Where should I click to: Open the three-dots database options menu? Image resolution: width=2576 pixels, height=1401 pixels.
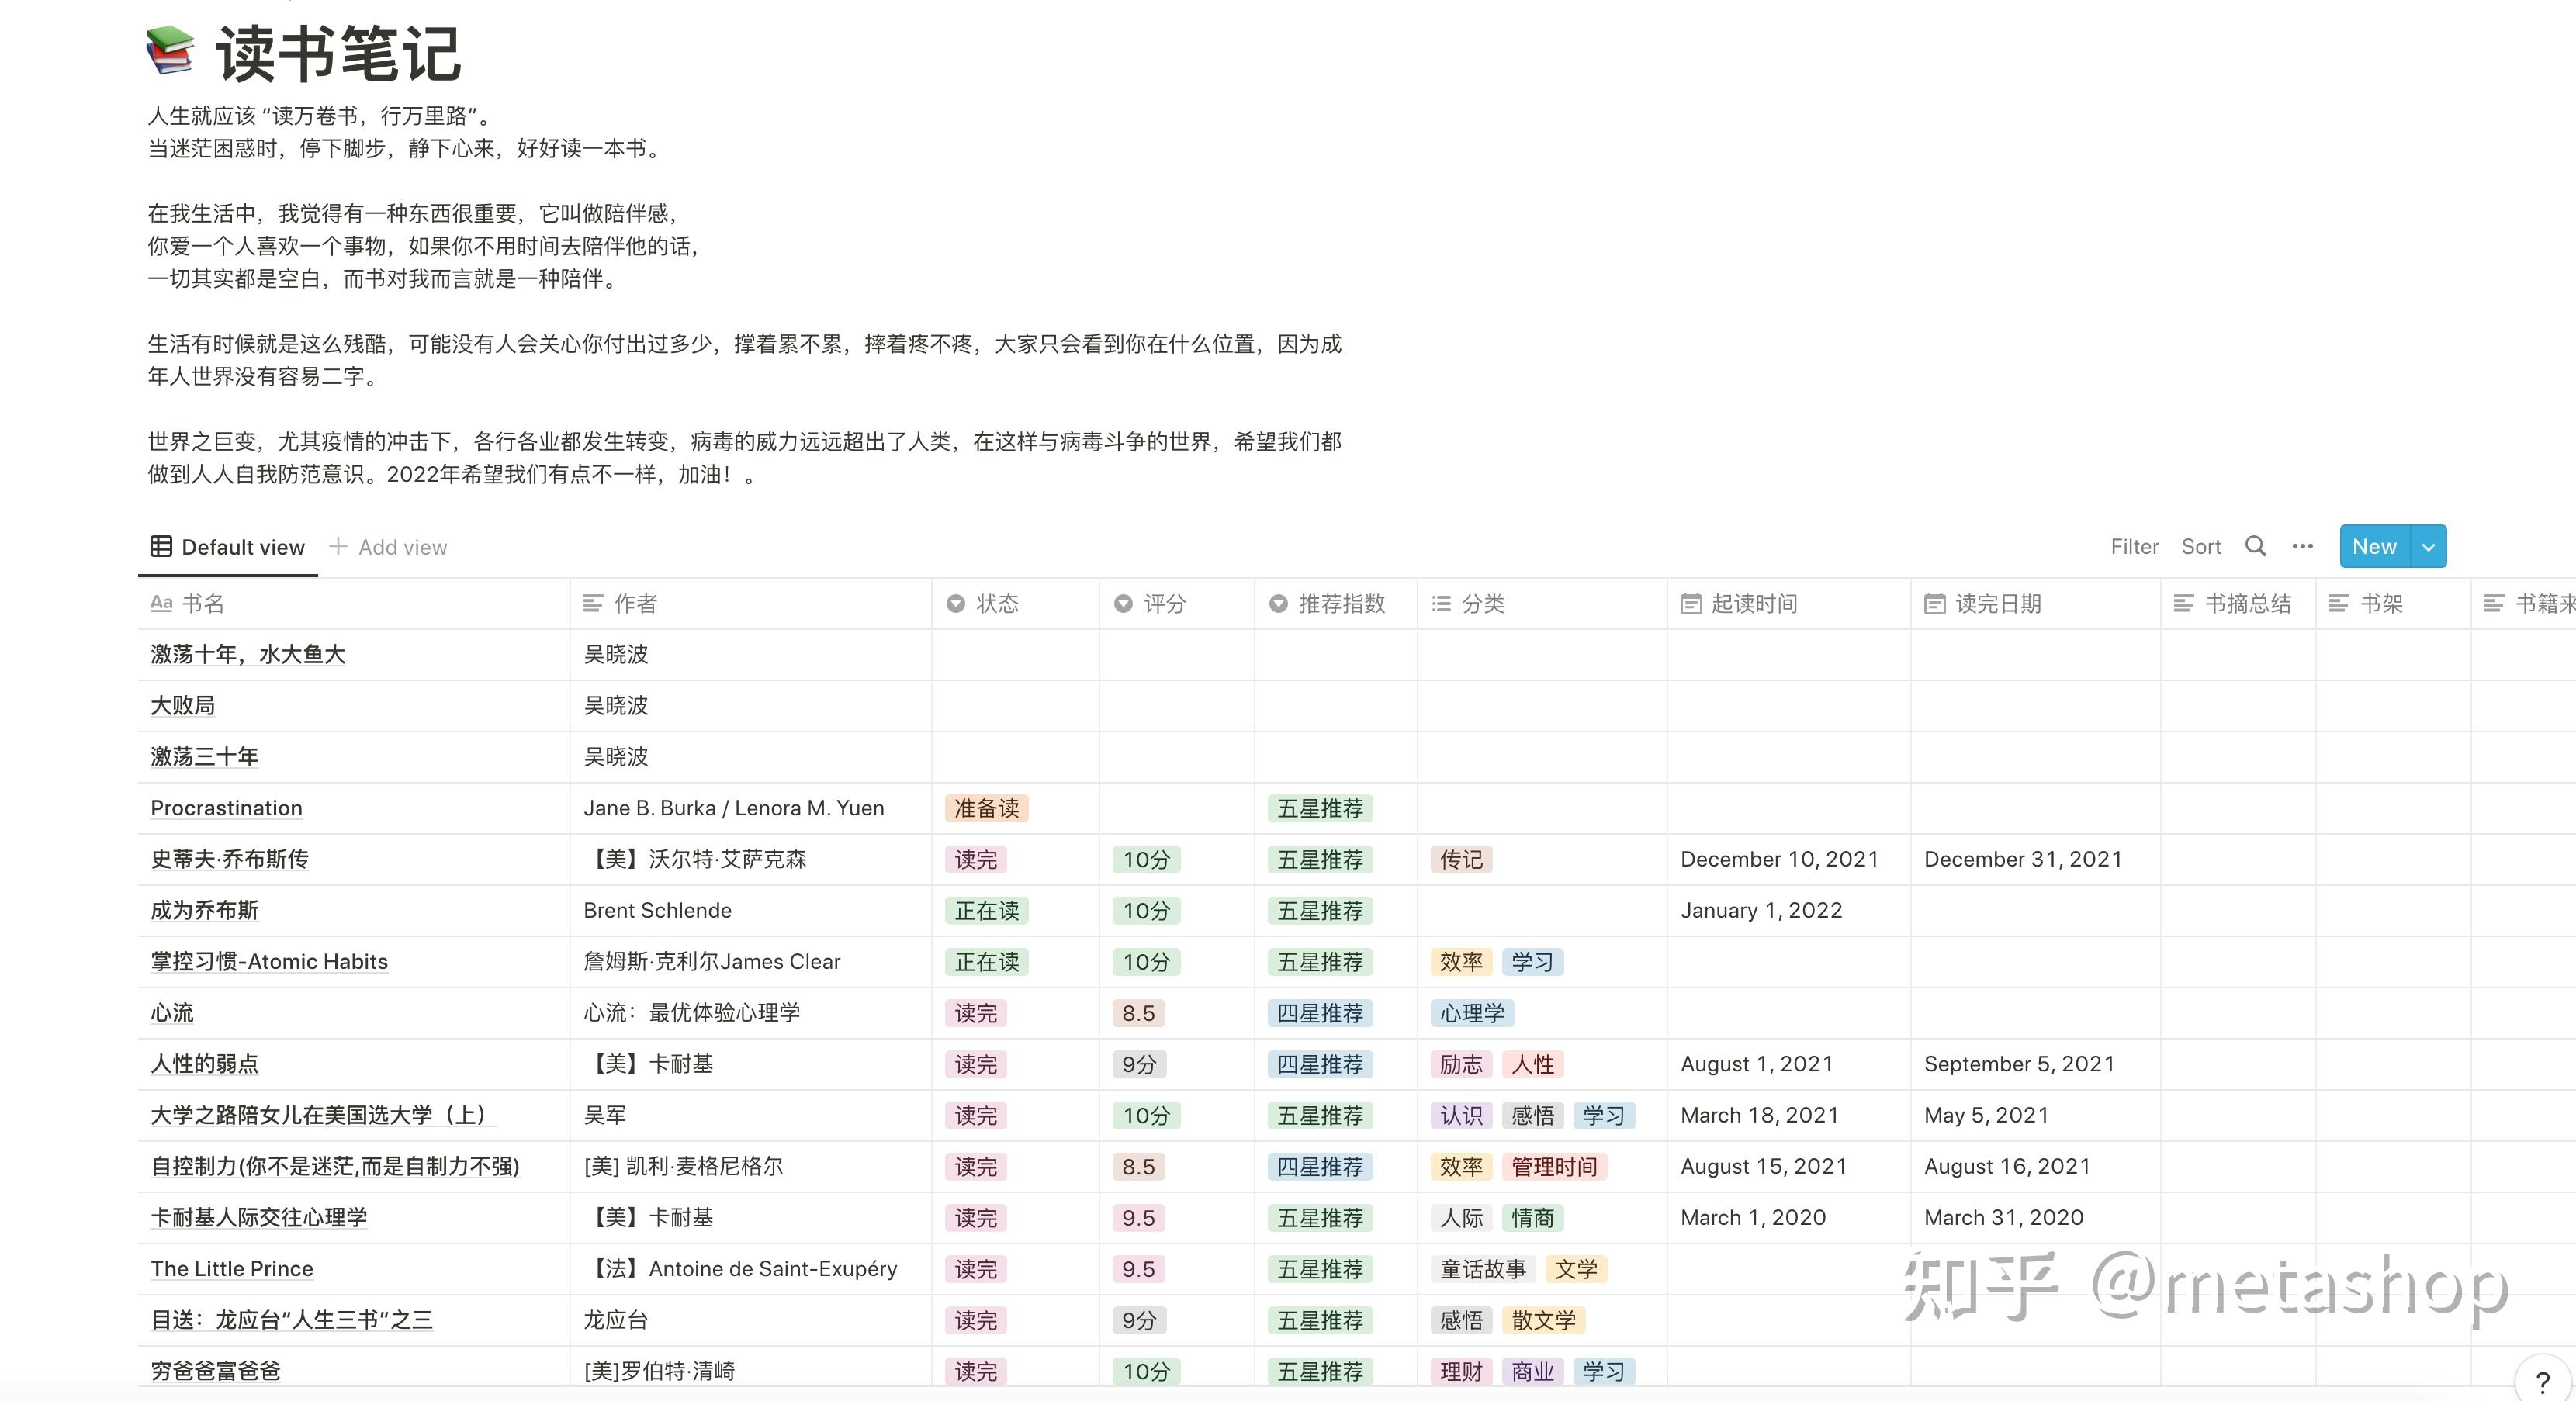tap(2302, 546)
